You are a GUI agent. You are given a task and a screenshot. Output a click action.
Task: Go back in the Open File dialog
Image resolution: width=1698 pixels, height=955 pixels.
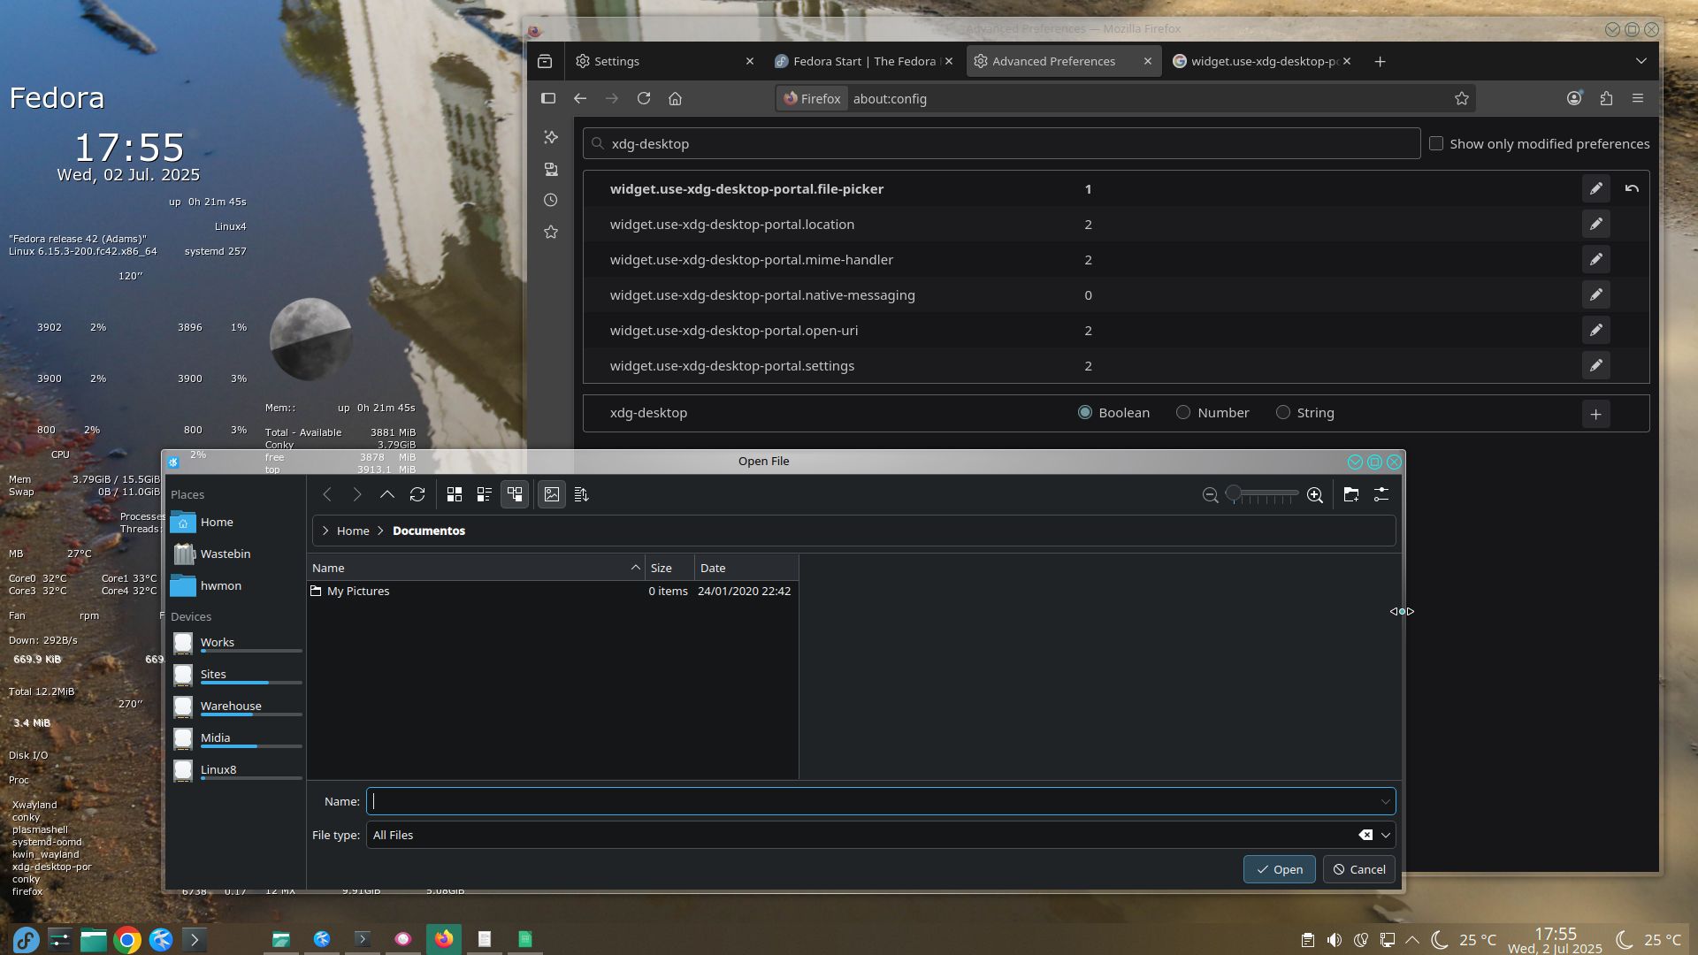327,494
